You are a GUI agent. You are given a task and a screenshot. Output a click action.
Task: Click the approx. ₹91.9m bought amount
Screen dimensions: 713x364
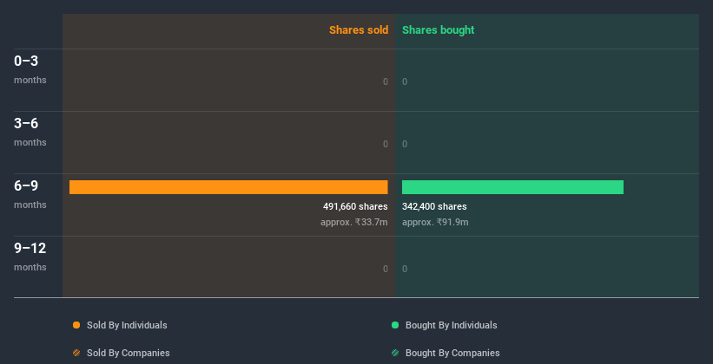[x=435, y=223]
